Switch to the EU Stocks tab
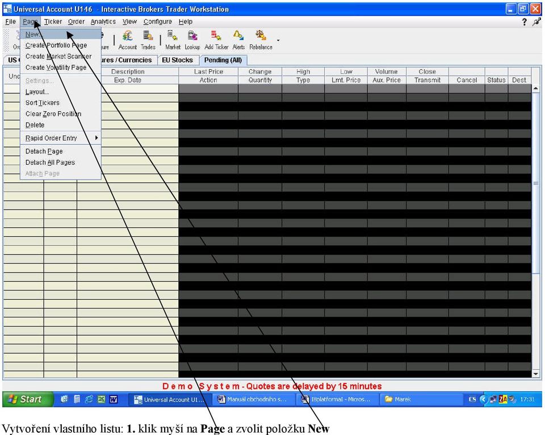This screenshot has width=545, height=435. click(177, 60)
